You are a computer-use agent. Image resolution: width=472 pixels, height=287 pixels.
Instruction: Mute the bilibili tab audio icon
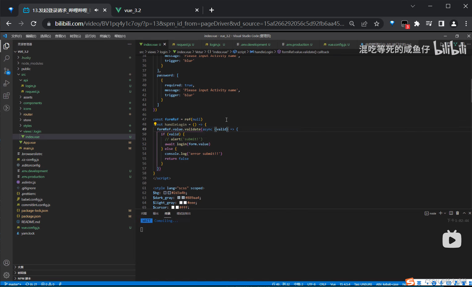click(x=96, y=10)
